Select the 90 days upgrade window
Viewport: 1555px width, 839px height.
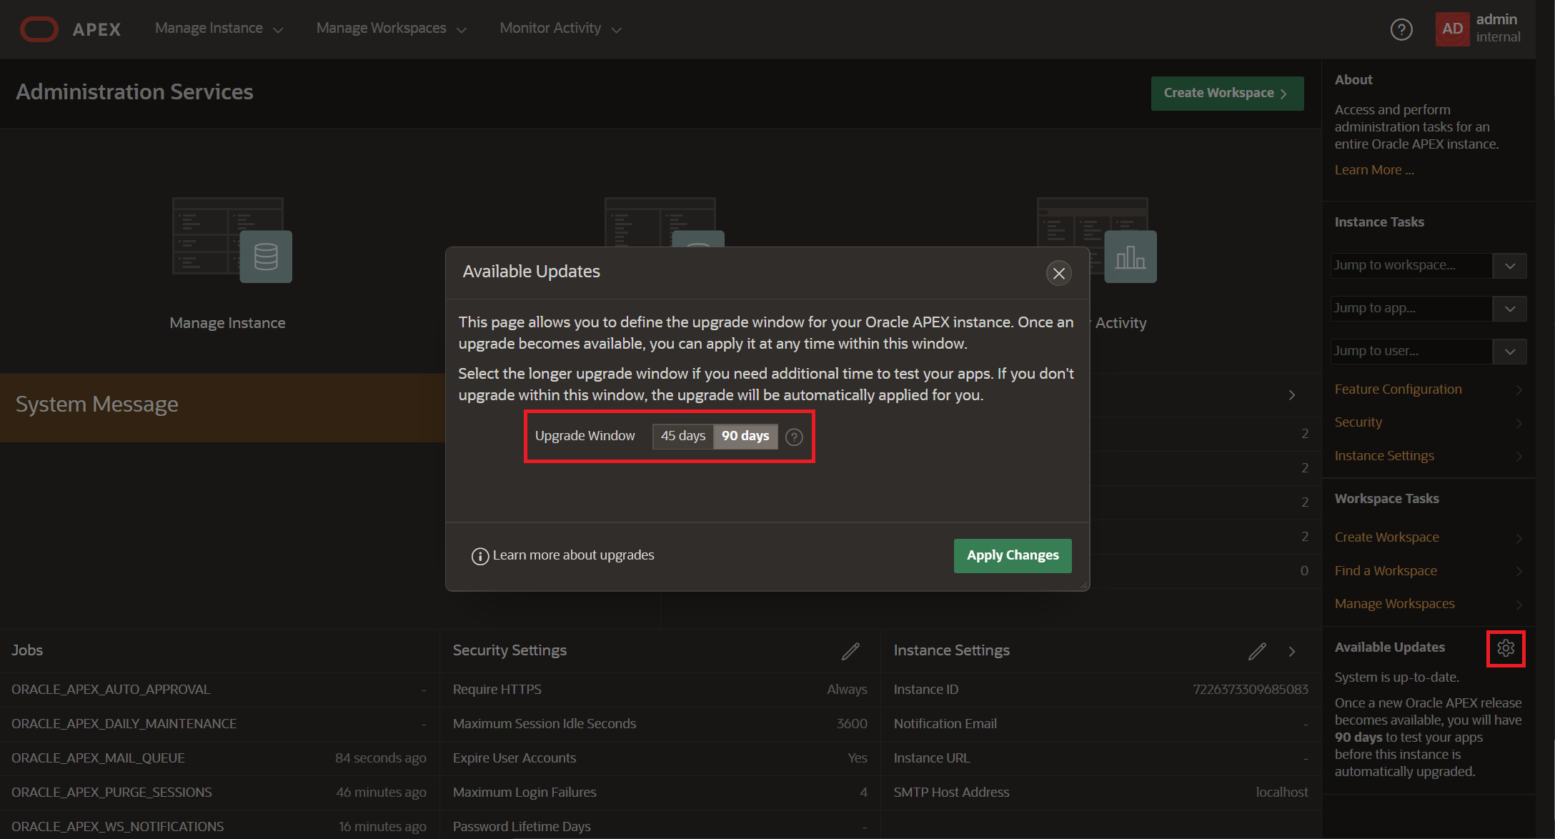pos(745,436)
